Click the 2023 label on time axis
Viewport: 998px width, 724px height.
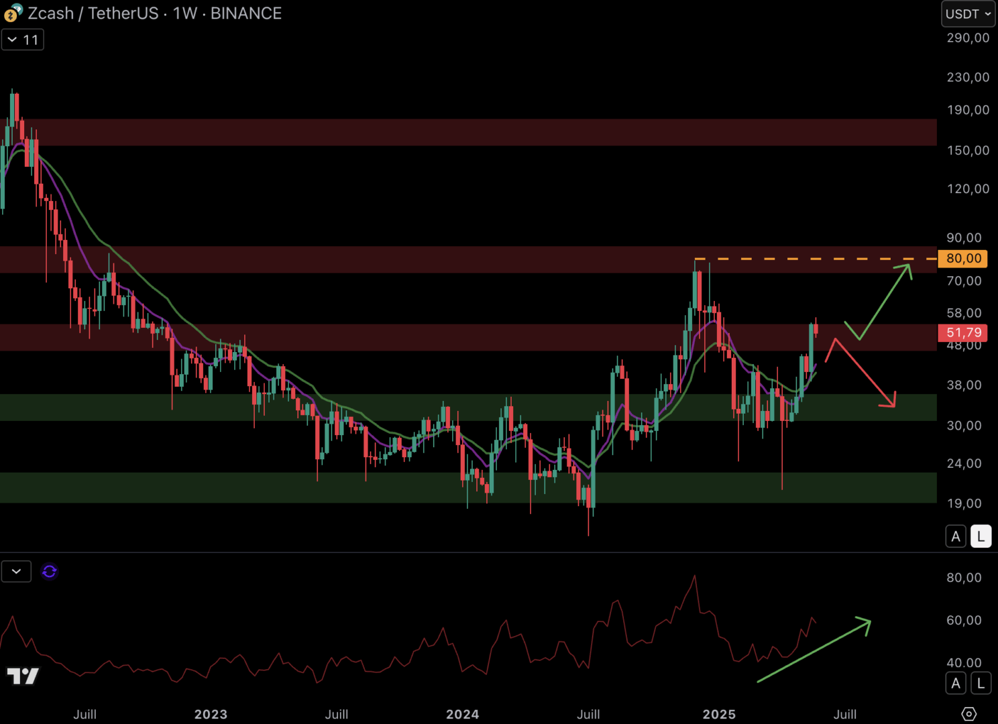pos(211,715)
